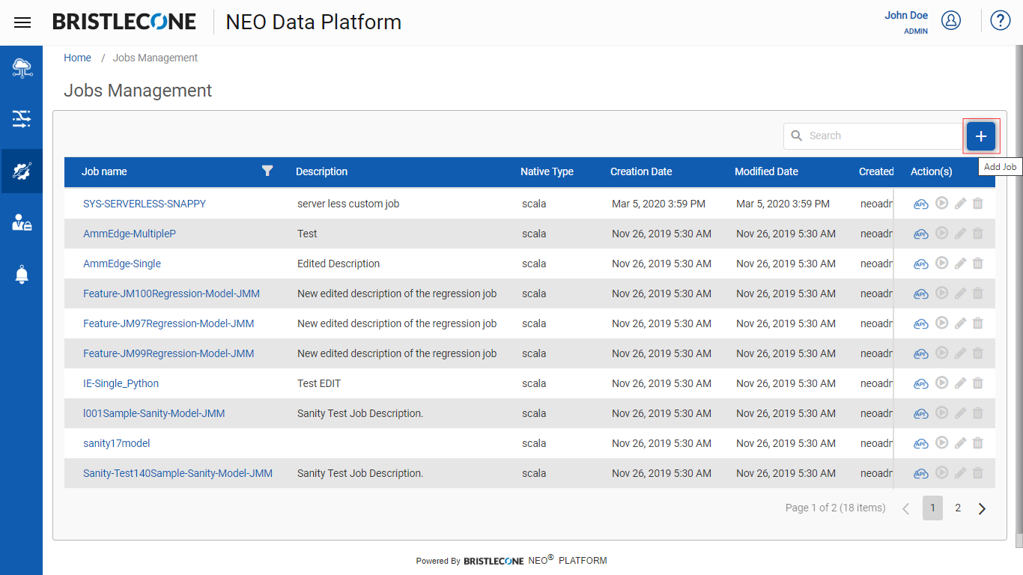Go to next page arrow

coord(983,508)
